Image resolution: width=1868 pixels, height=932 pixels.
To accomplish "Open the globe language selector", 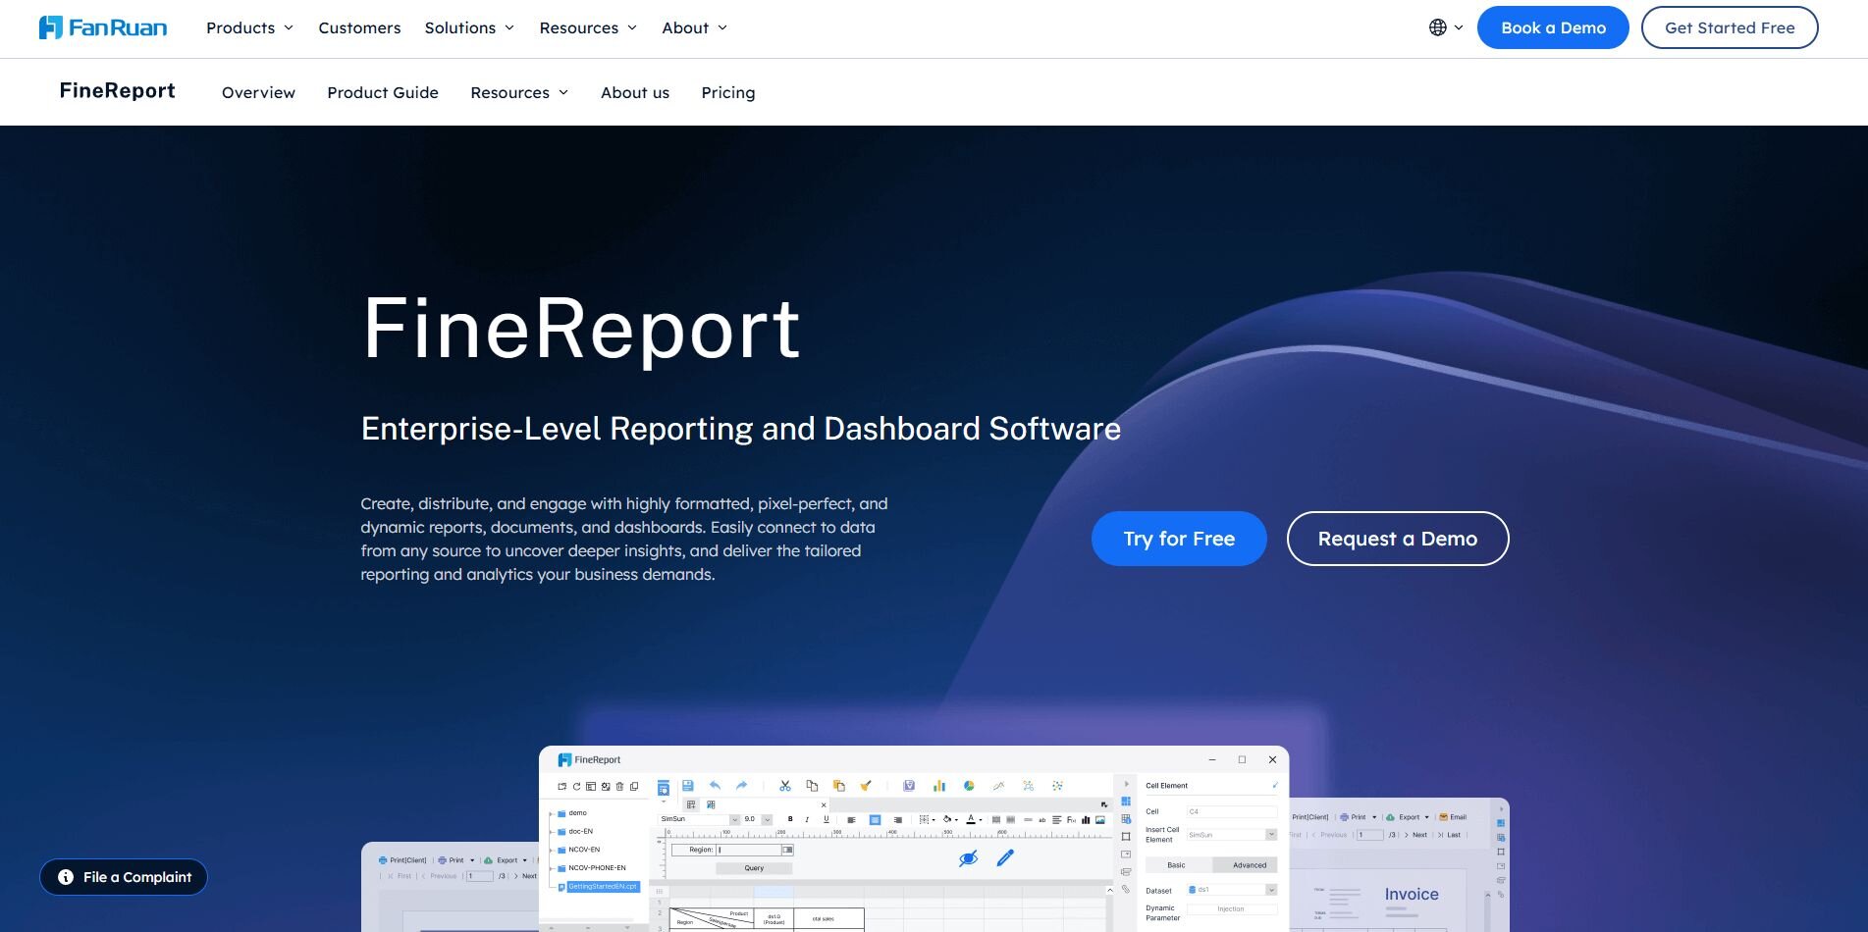I will pyautogui.click(x=1445, y=27).
